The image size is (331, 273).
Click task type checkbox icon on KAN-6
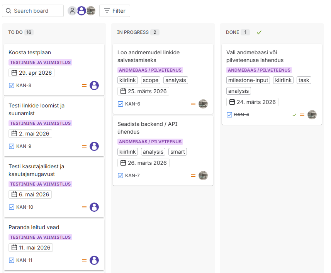[121, 104]
